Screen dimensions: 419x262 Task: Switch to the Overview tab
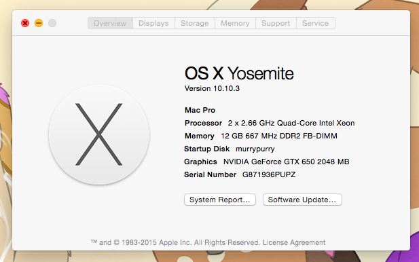click(110, 23)
